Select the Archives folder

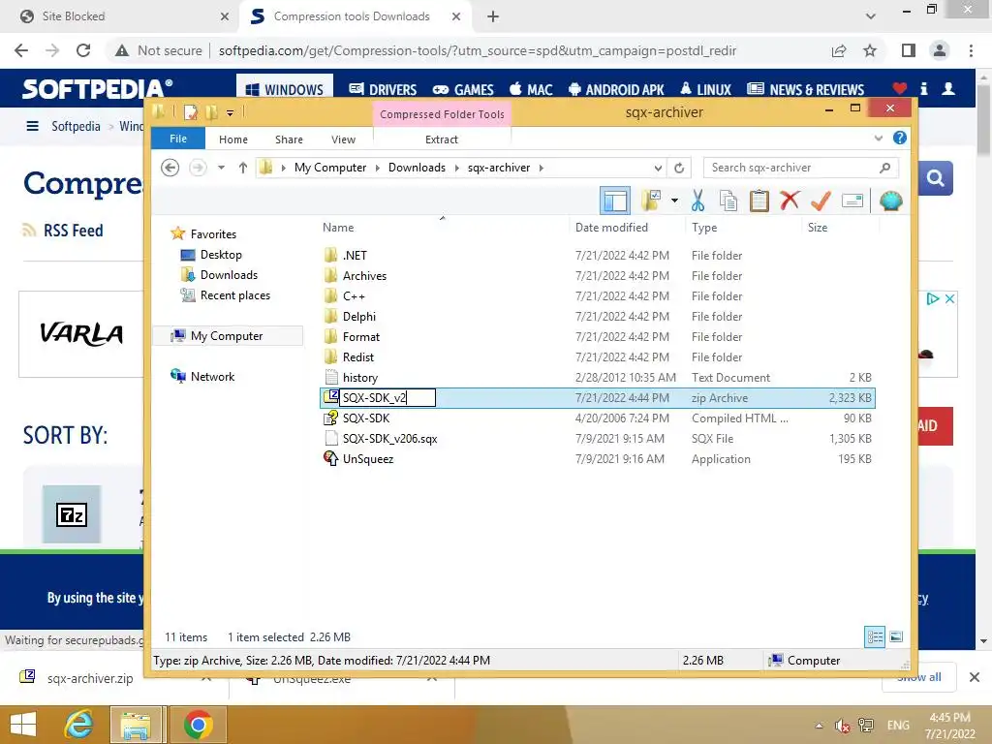(x=598, y=276)
